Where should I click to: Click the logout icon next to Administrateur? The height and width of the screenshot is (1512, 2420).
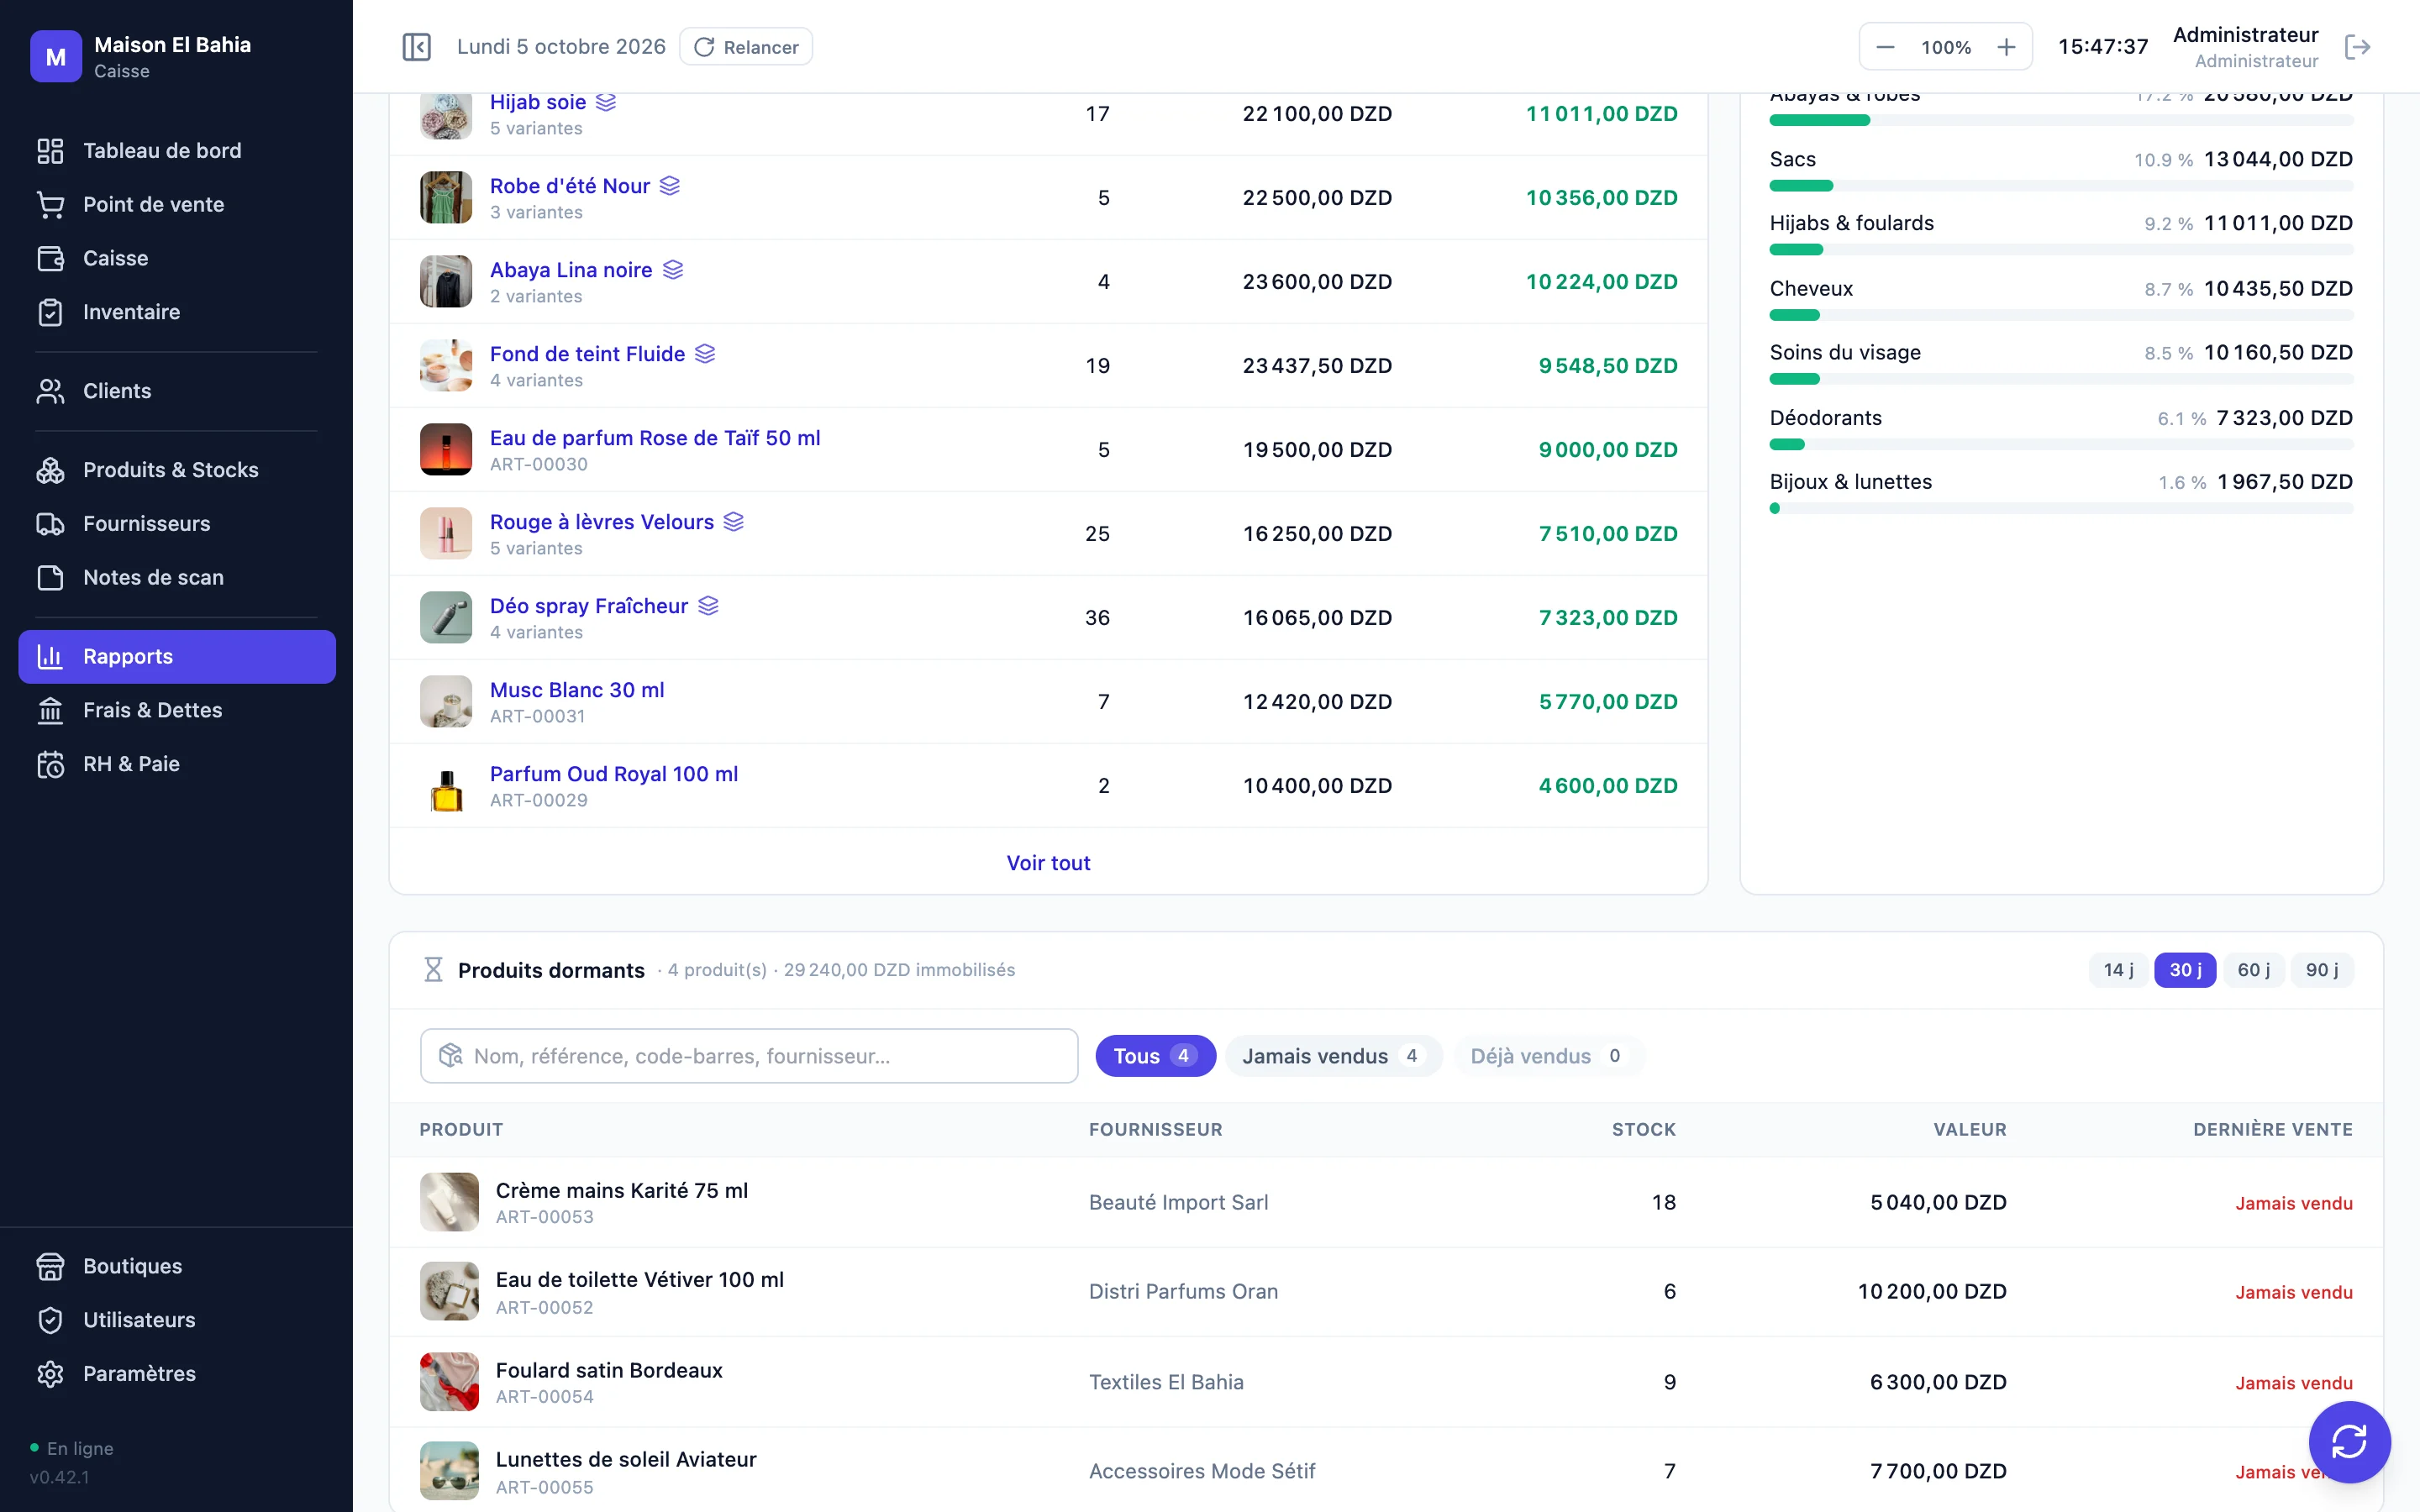coord(2357,47)
